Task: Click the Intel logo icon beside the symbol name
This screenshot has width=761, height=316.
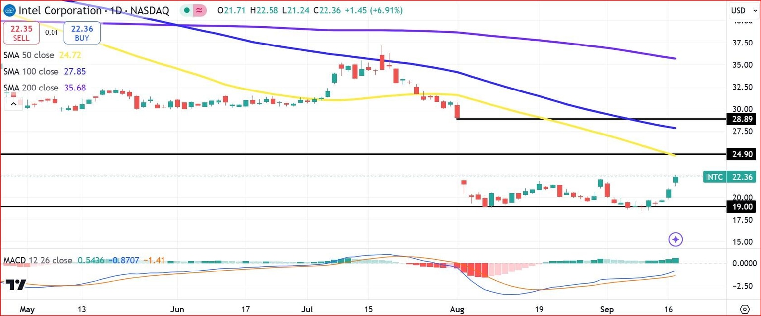Action: click(x=9, y=10)
